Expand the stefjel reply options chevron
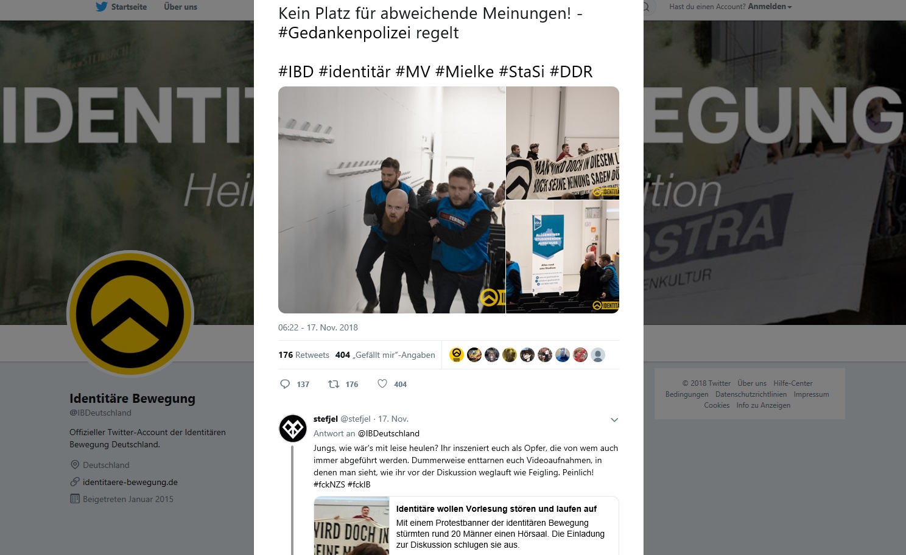906x555 pixels. pos(614,420)
